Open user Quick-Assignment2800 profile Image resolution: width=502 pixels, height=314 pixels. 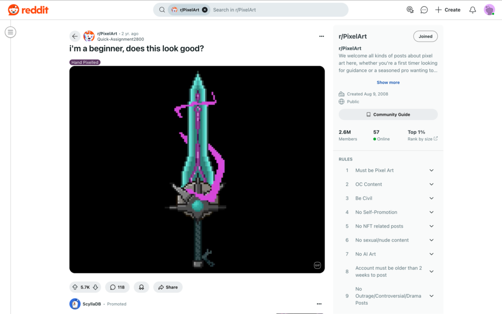tap(121, 39)
